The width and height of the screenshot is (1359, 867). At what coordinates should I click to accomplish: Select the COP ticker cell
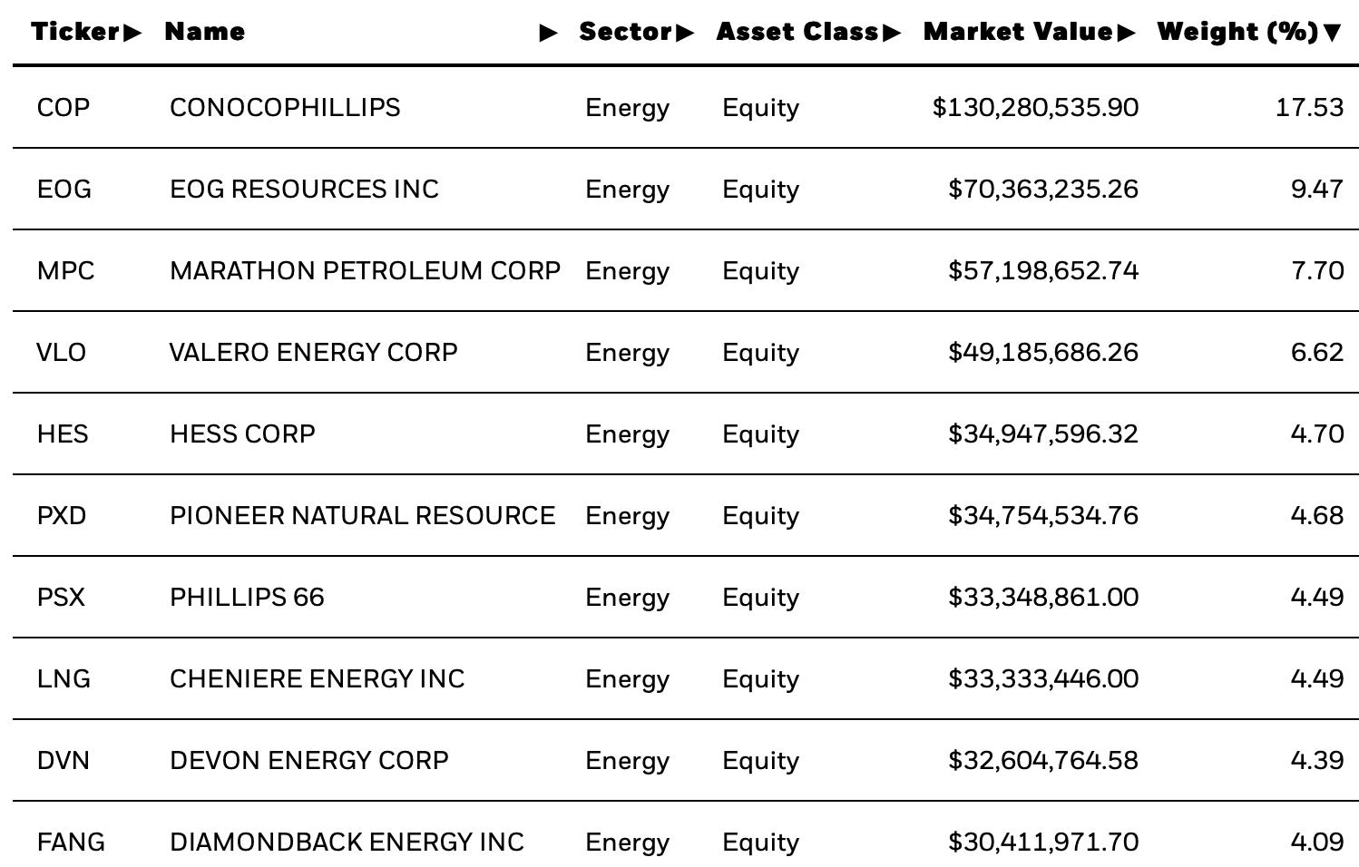64,107
